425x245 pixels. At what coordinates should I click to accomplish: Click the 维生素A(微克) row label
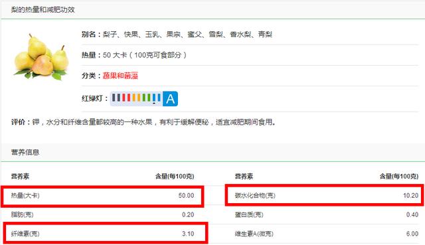(254, 234)
